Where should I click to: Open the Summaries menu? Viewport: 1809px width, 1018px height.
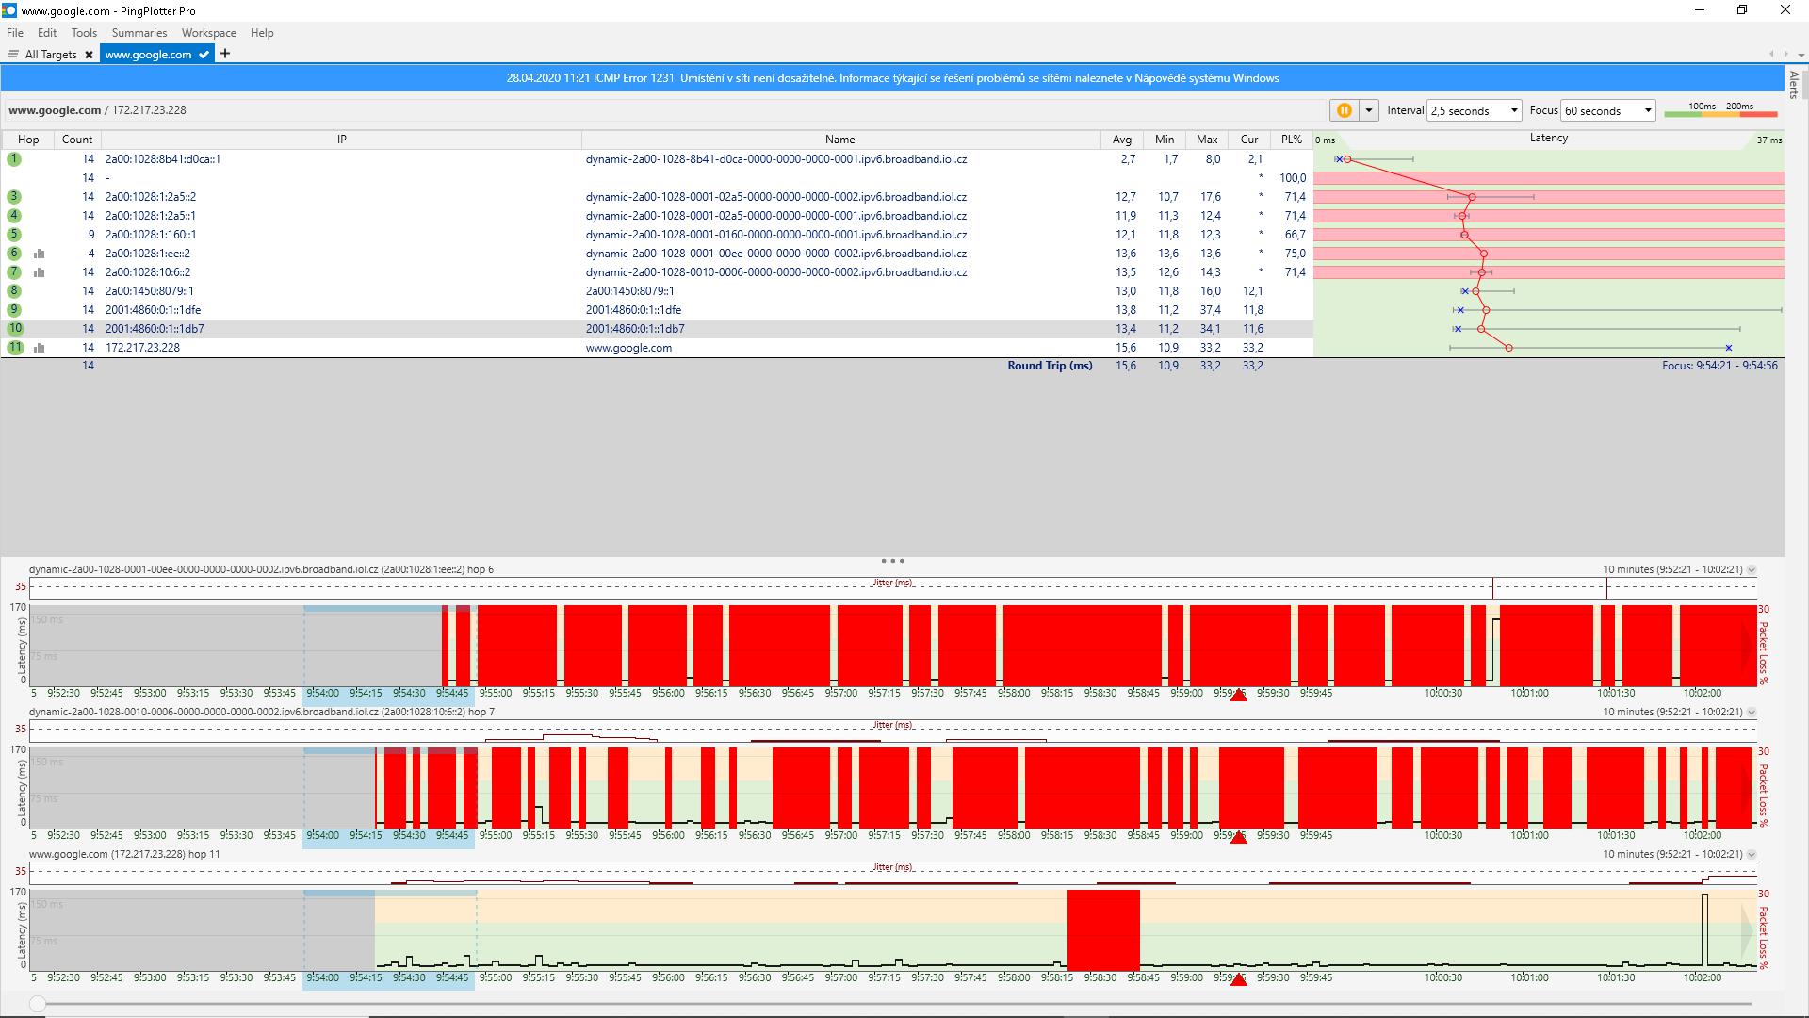(x=139, y=33)
